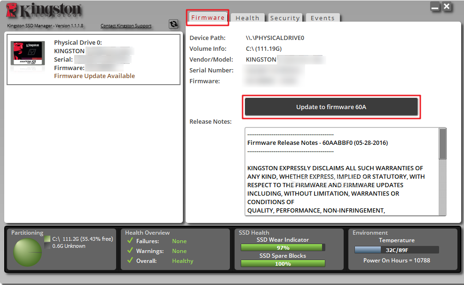Click the dark 0.6G Unknown legend swatch
This screenshot has height=285, width=464.
pyautogui.click(x=47, y=246)
